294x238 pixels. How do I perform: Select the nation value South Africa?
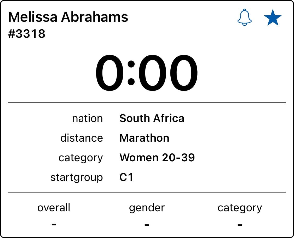tap(152, 118)
